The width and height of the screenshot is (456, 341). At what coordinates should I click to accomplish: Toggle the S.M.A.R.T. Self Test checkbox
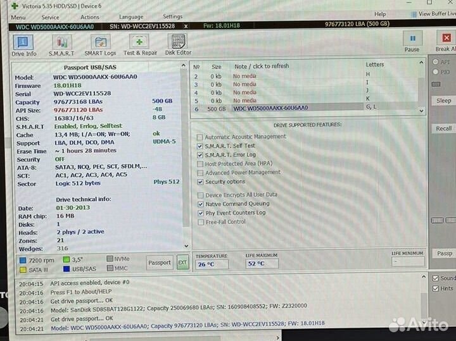click(x=200, y=146)
